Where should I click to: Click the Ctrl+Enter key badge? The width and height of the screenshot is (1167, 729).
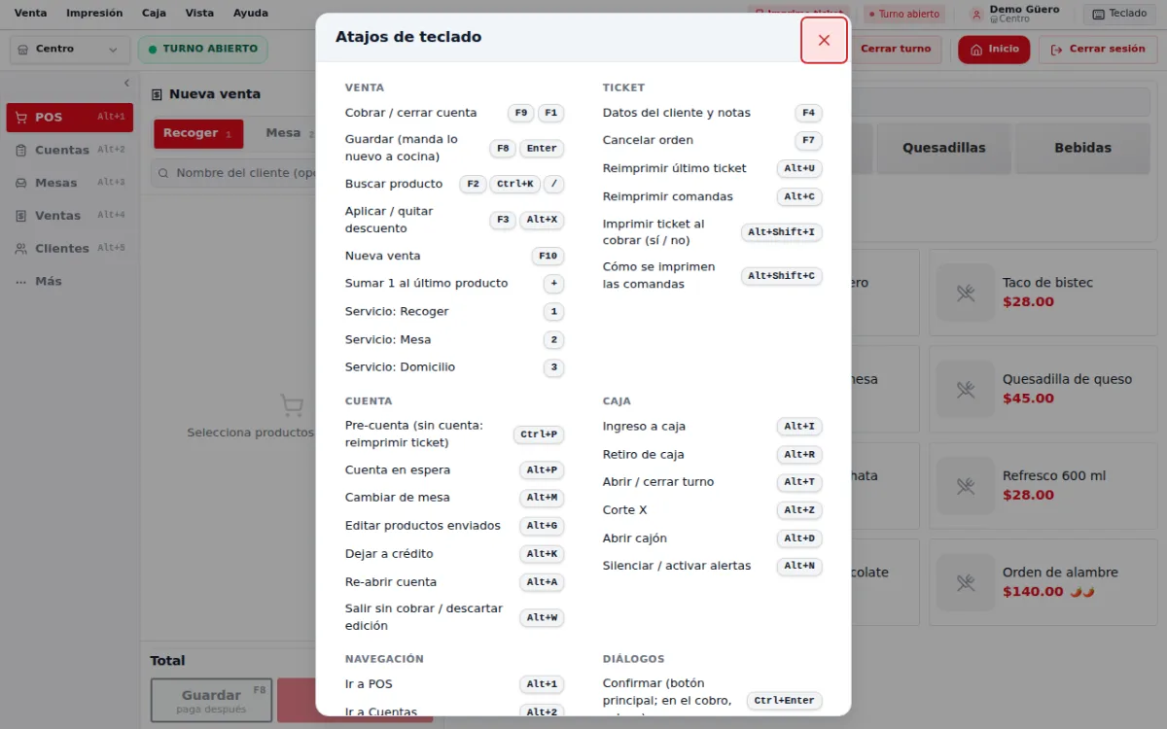click(x=785, y=701)
